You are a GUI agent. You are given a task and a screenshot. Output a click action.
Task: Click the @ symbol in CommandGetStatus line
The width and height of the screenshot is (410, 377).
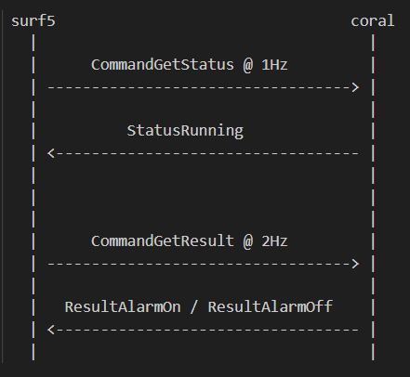tap(248, 65)
